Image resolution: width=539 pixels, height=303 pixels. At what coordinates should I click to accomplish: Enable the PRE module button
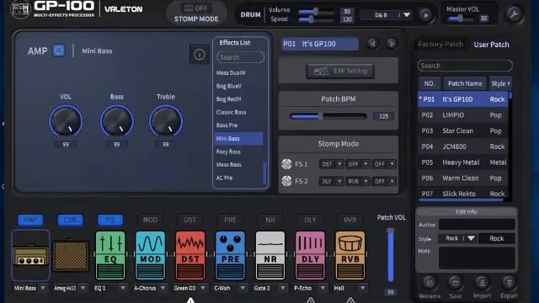(230, 220)
